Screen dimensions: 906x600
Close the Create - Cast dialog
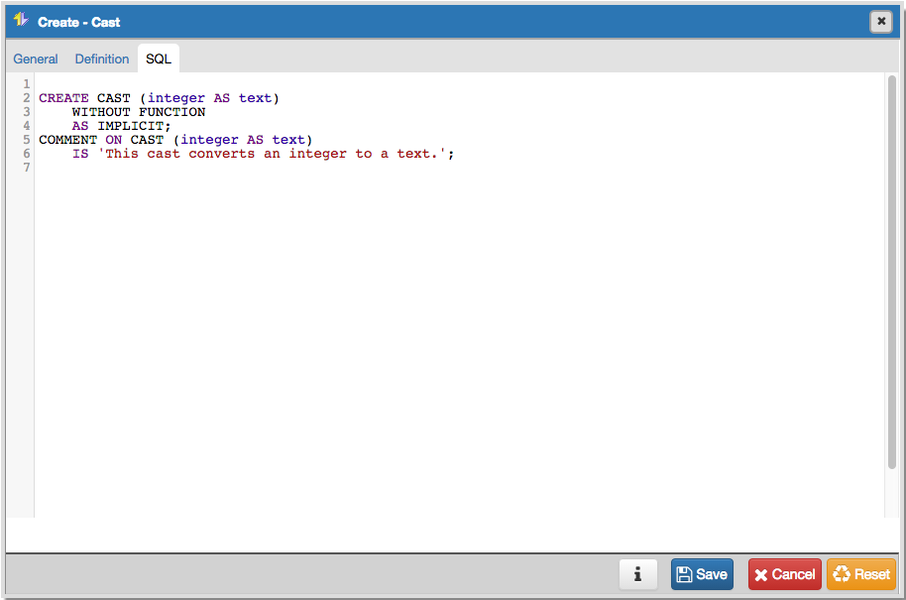click(x=881, y=22)
